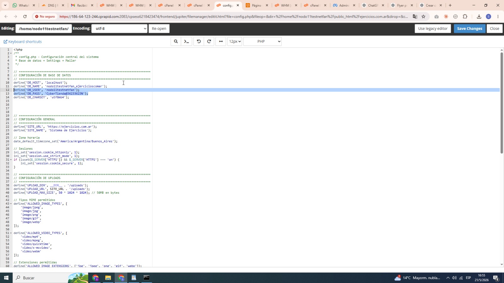Switch to the WhatsApp tab
The width and height of the screenshot is (504, 283).
pos(23,5)
